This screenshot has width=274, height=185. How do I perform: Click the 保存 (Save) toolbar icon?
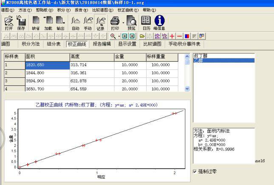[x=21, y=22]
